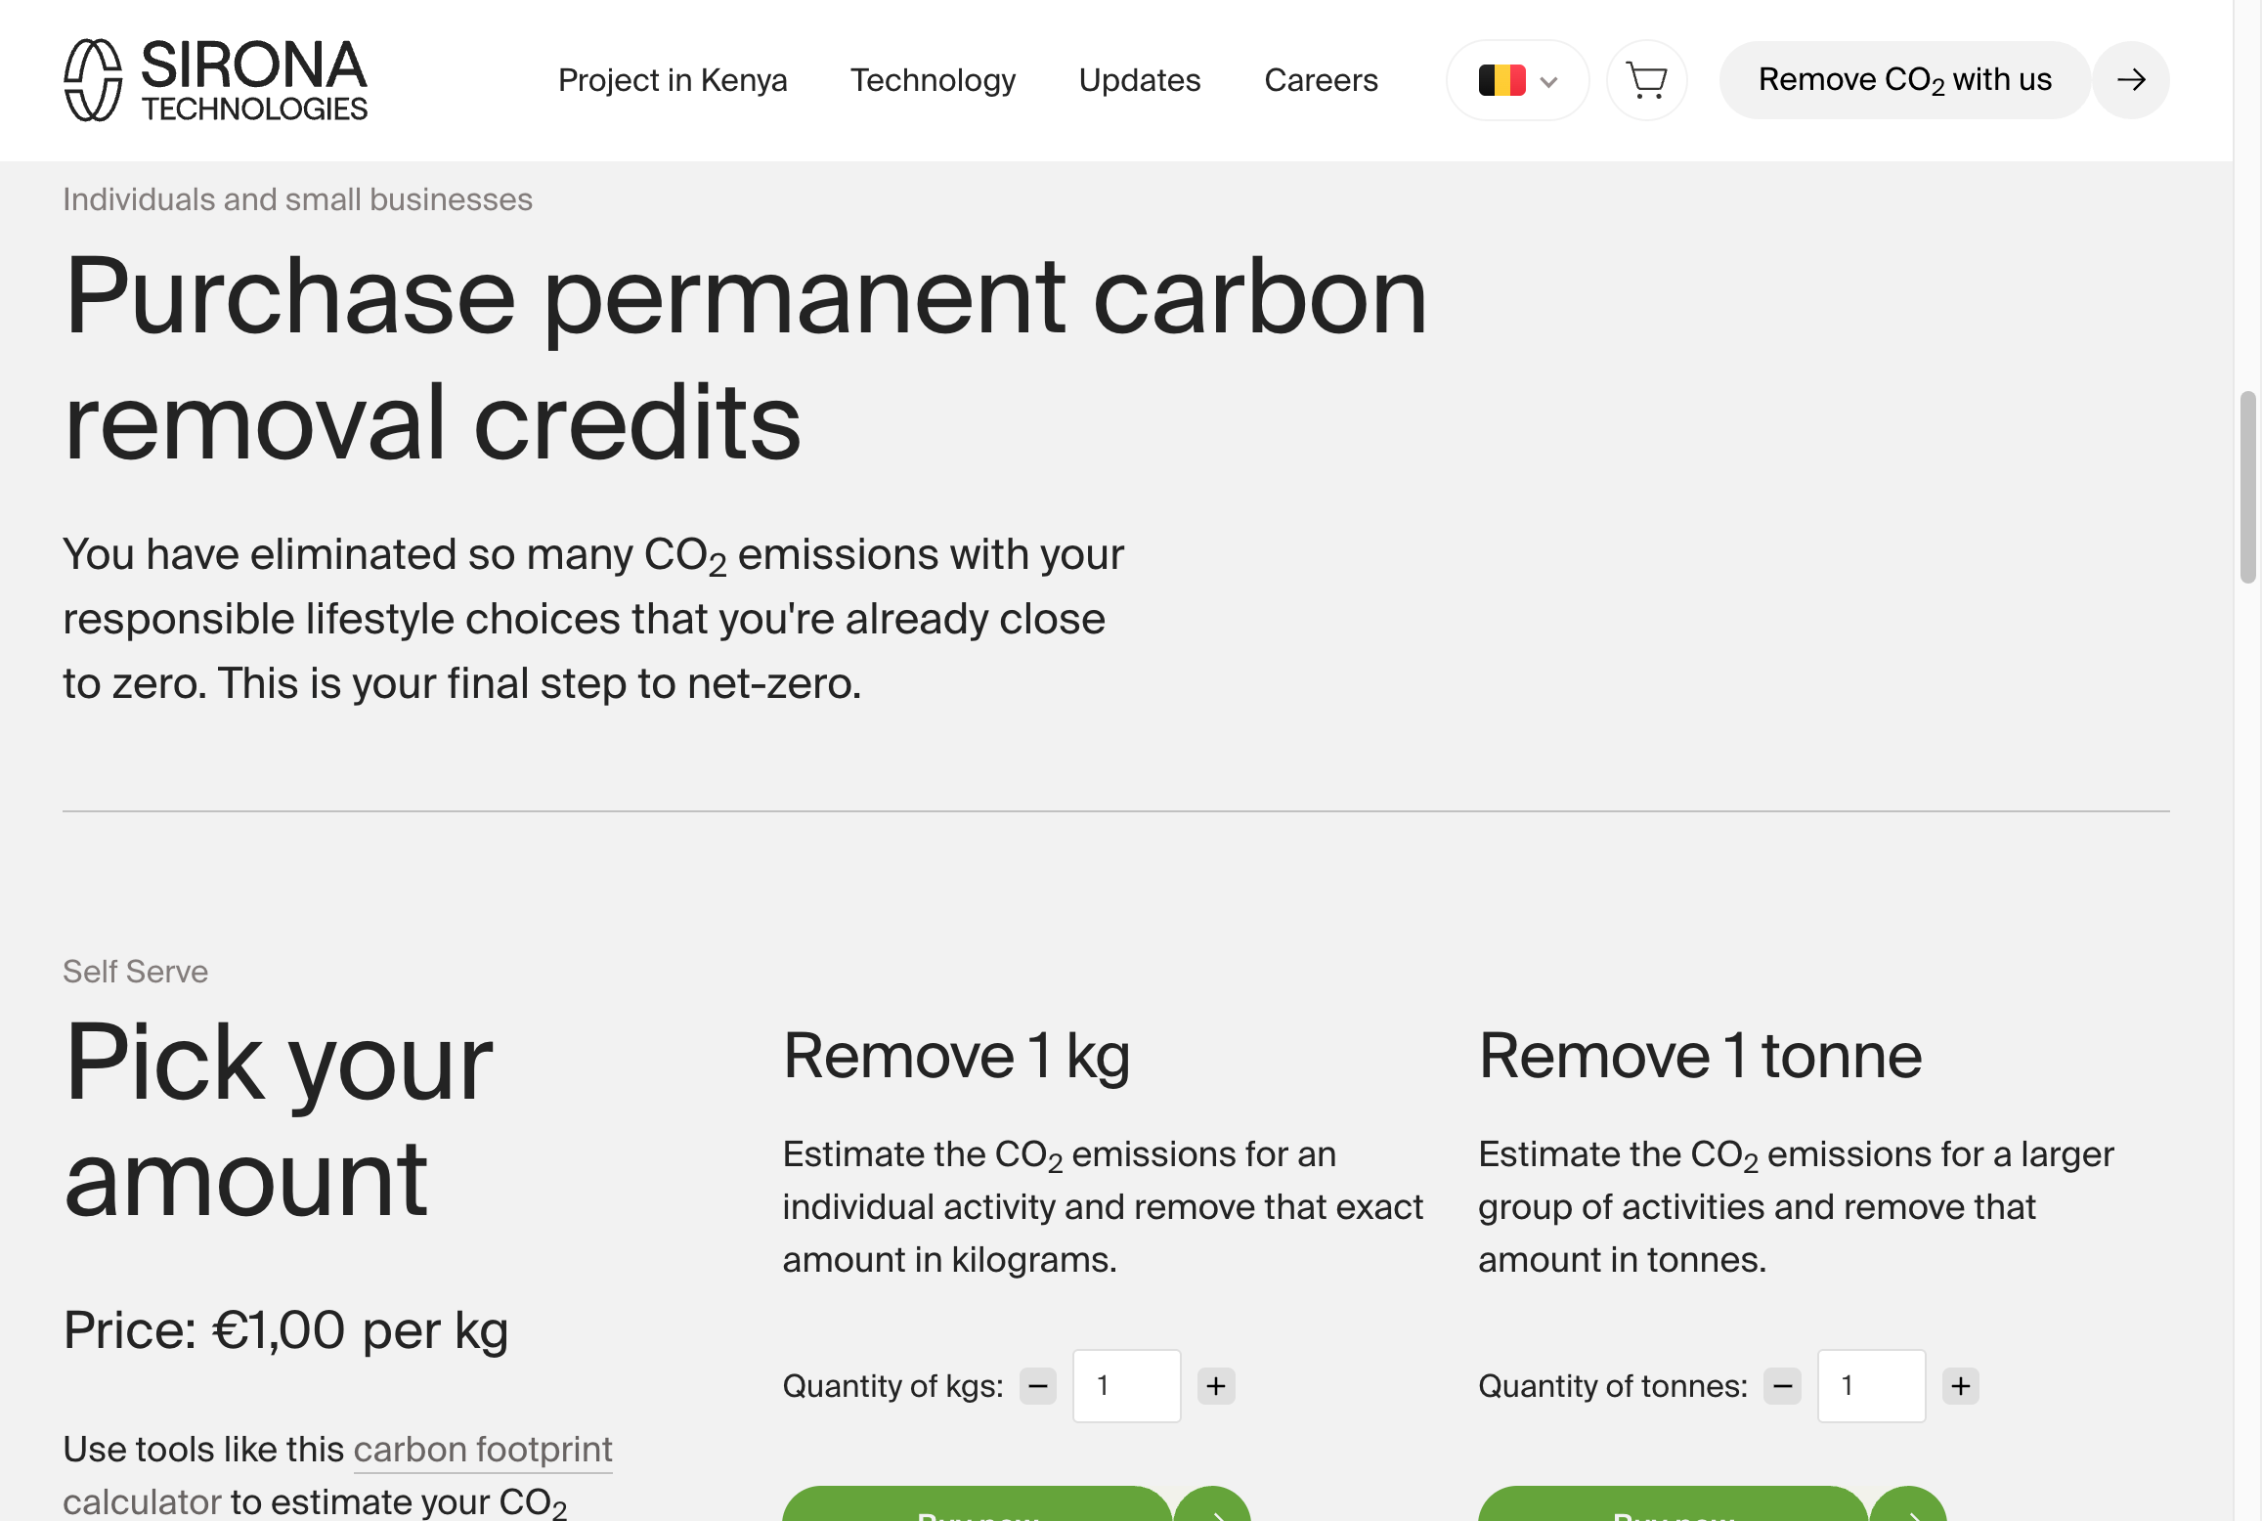Click green Buy now button for 1 tonne

coord(1674,1507)
